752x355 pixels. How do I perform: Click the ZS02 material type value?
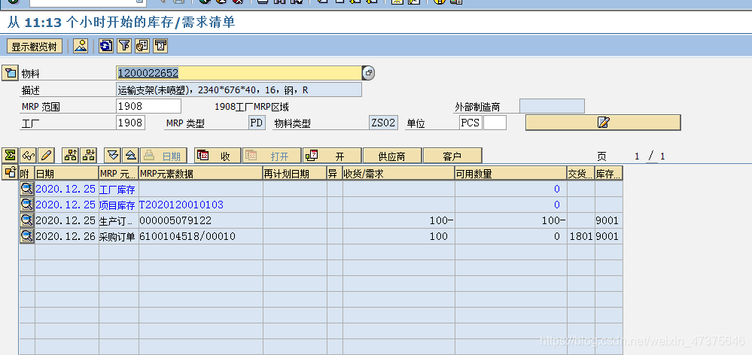click(x=383, y=123)
